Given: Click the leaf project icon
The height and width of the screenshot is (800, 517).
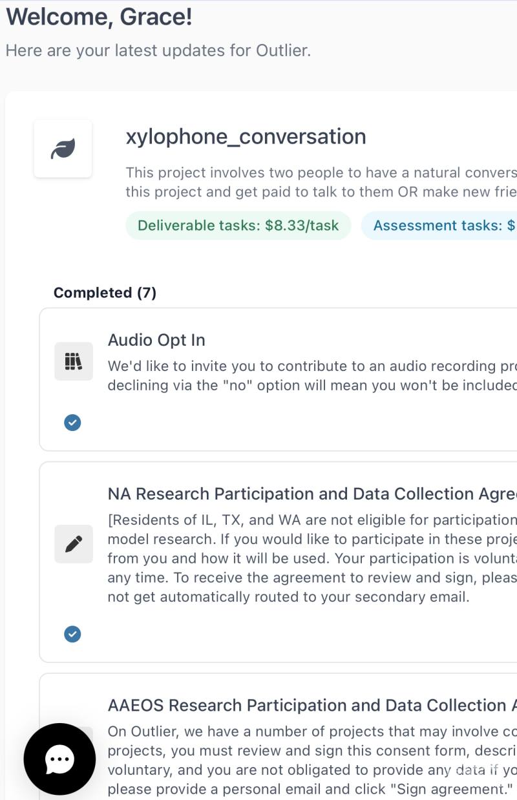Looking at the screenshot, I should point(63,149).
